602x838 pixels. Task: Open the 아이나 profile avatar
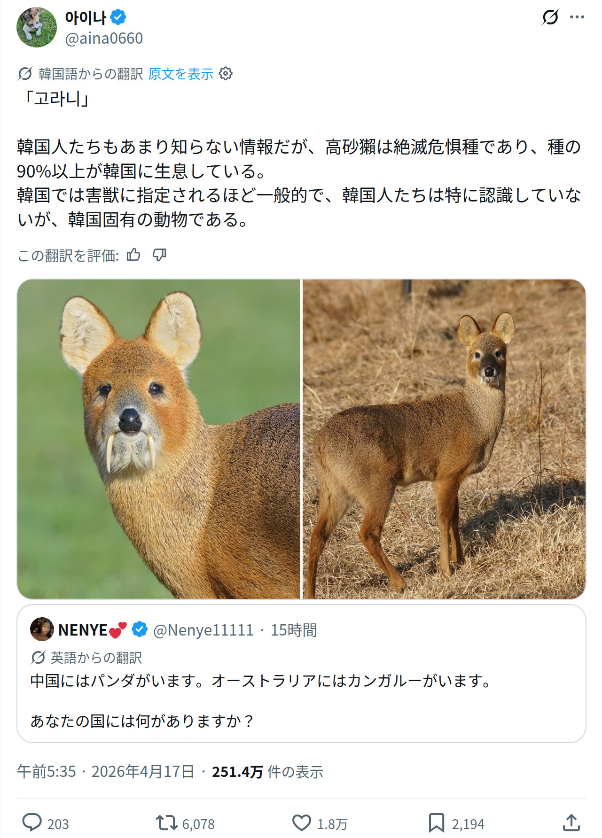[37, 27]
